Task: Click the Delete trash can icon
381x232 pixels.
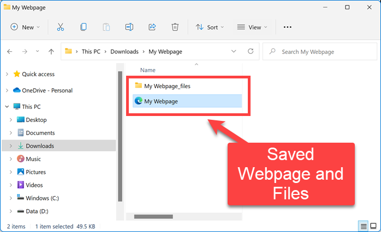Action: [175, 27]
